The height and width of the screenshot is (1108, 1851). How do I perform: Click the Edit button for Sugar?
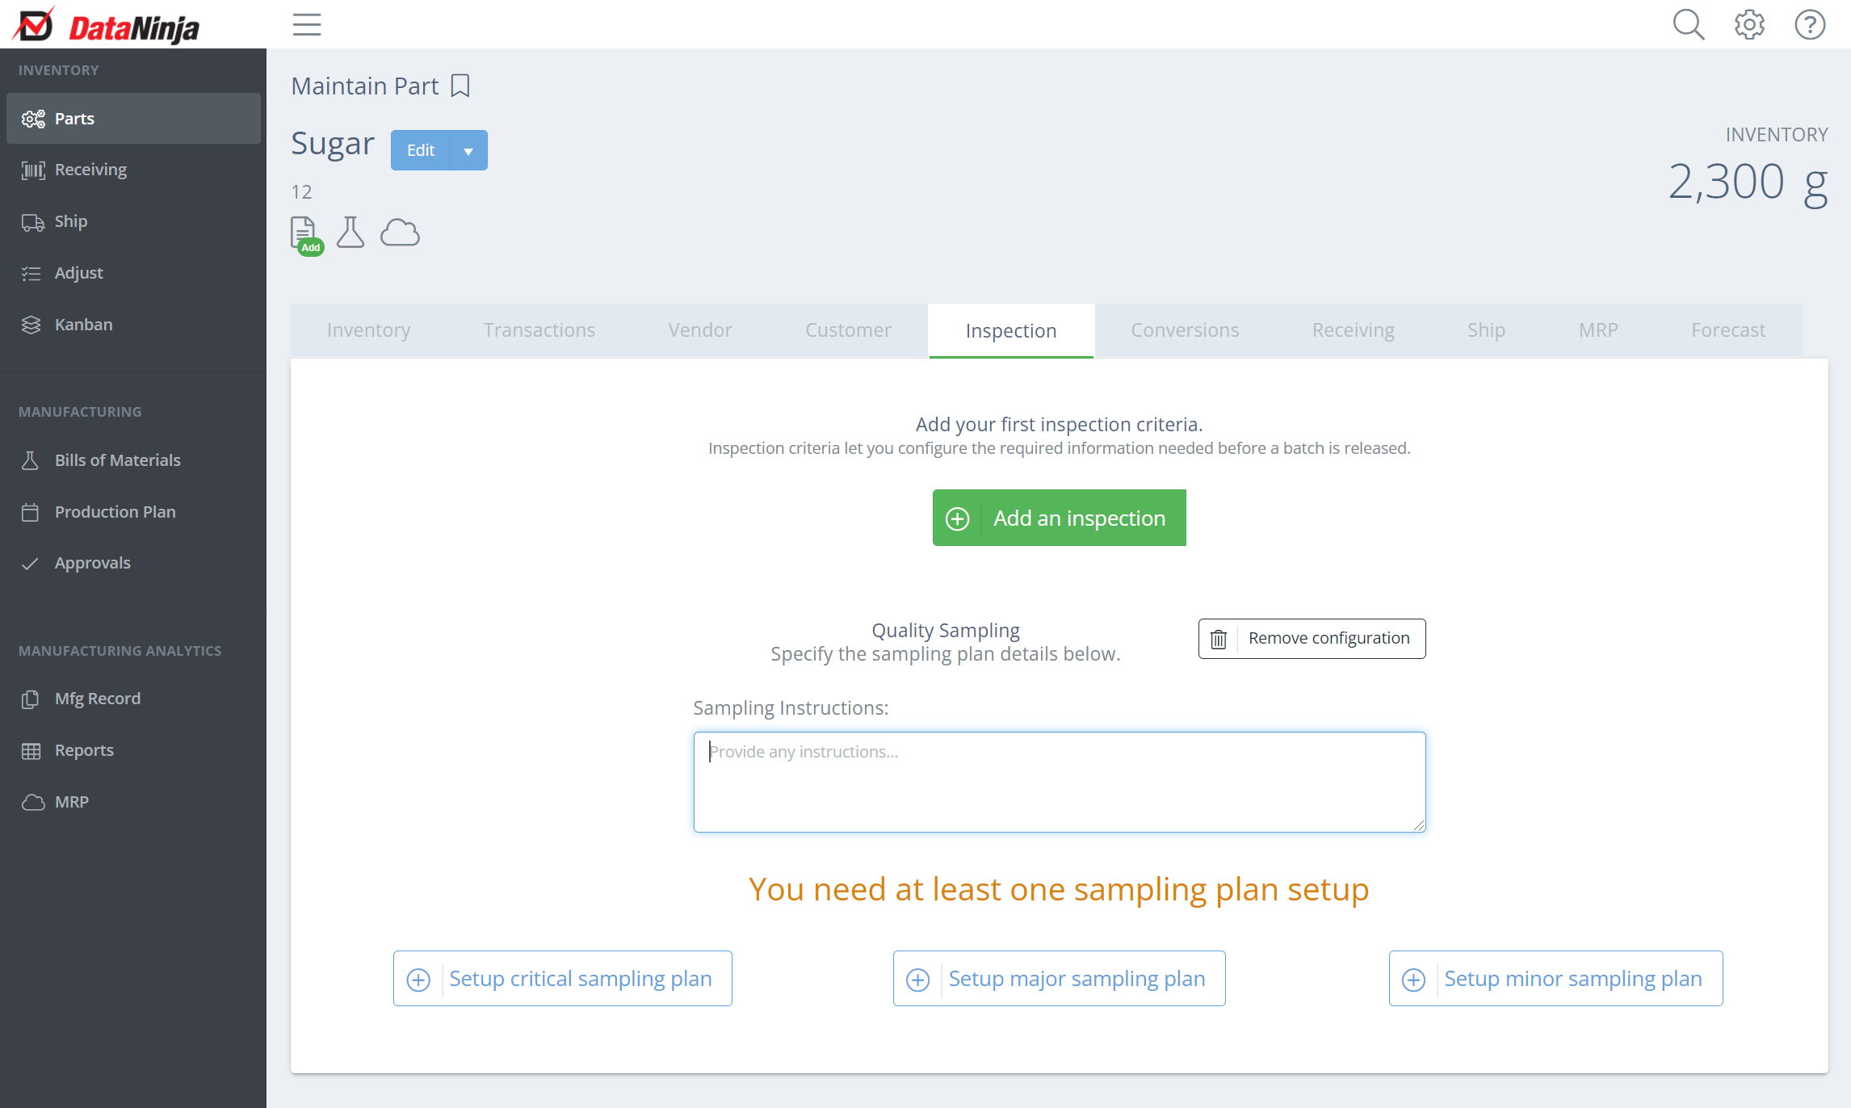[x=420, y=151]
